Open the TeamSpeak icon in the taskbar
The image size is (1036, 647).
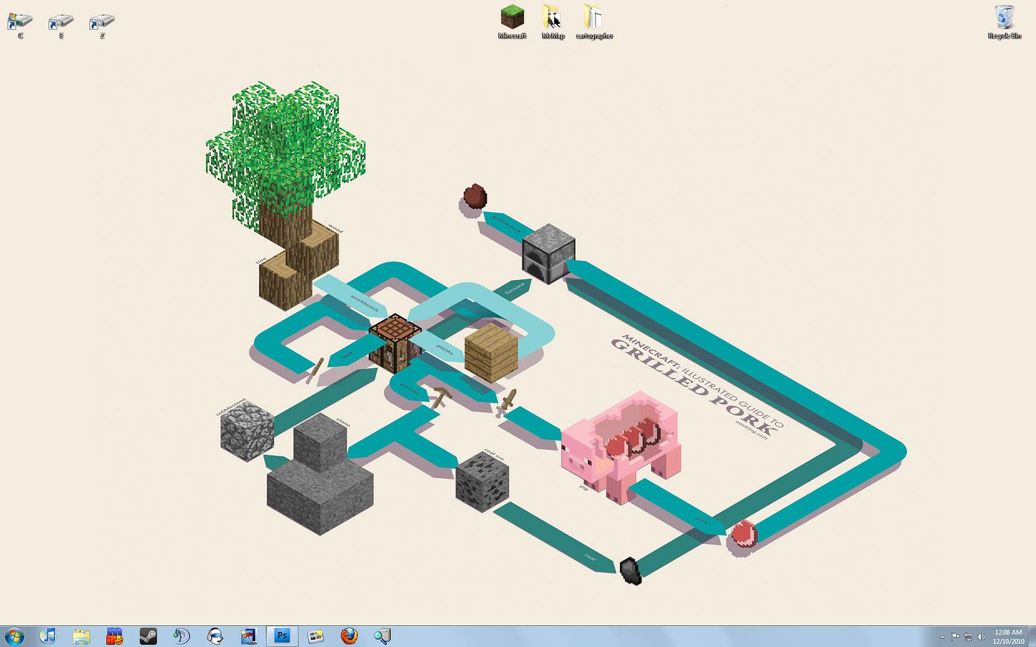pos(182,636)
